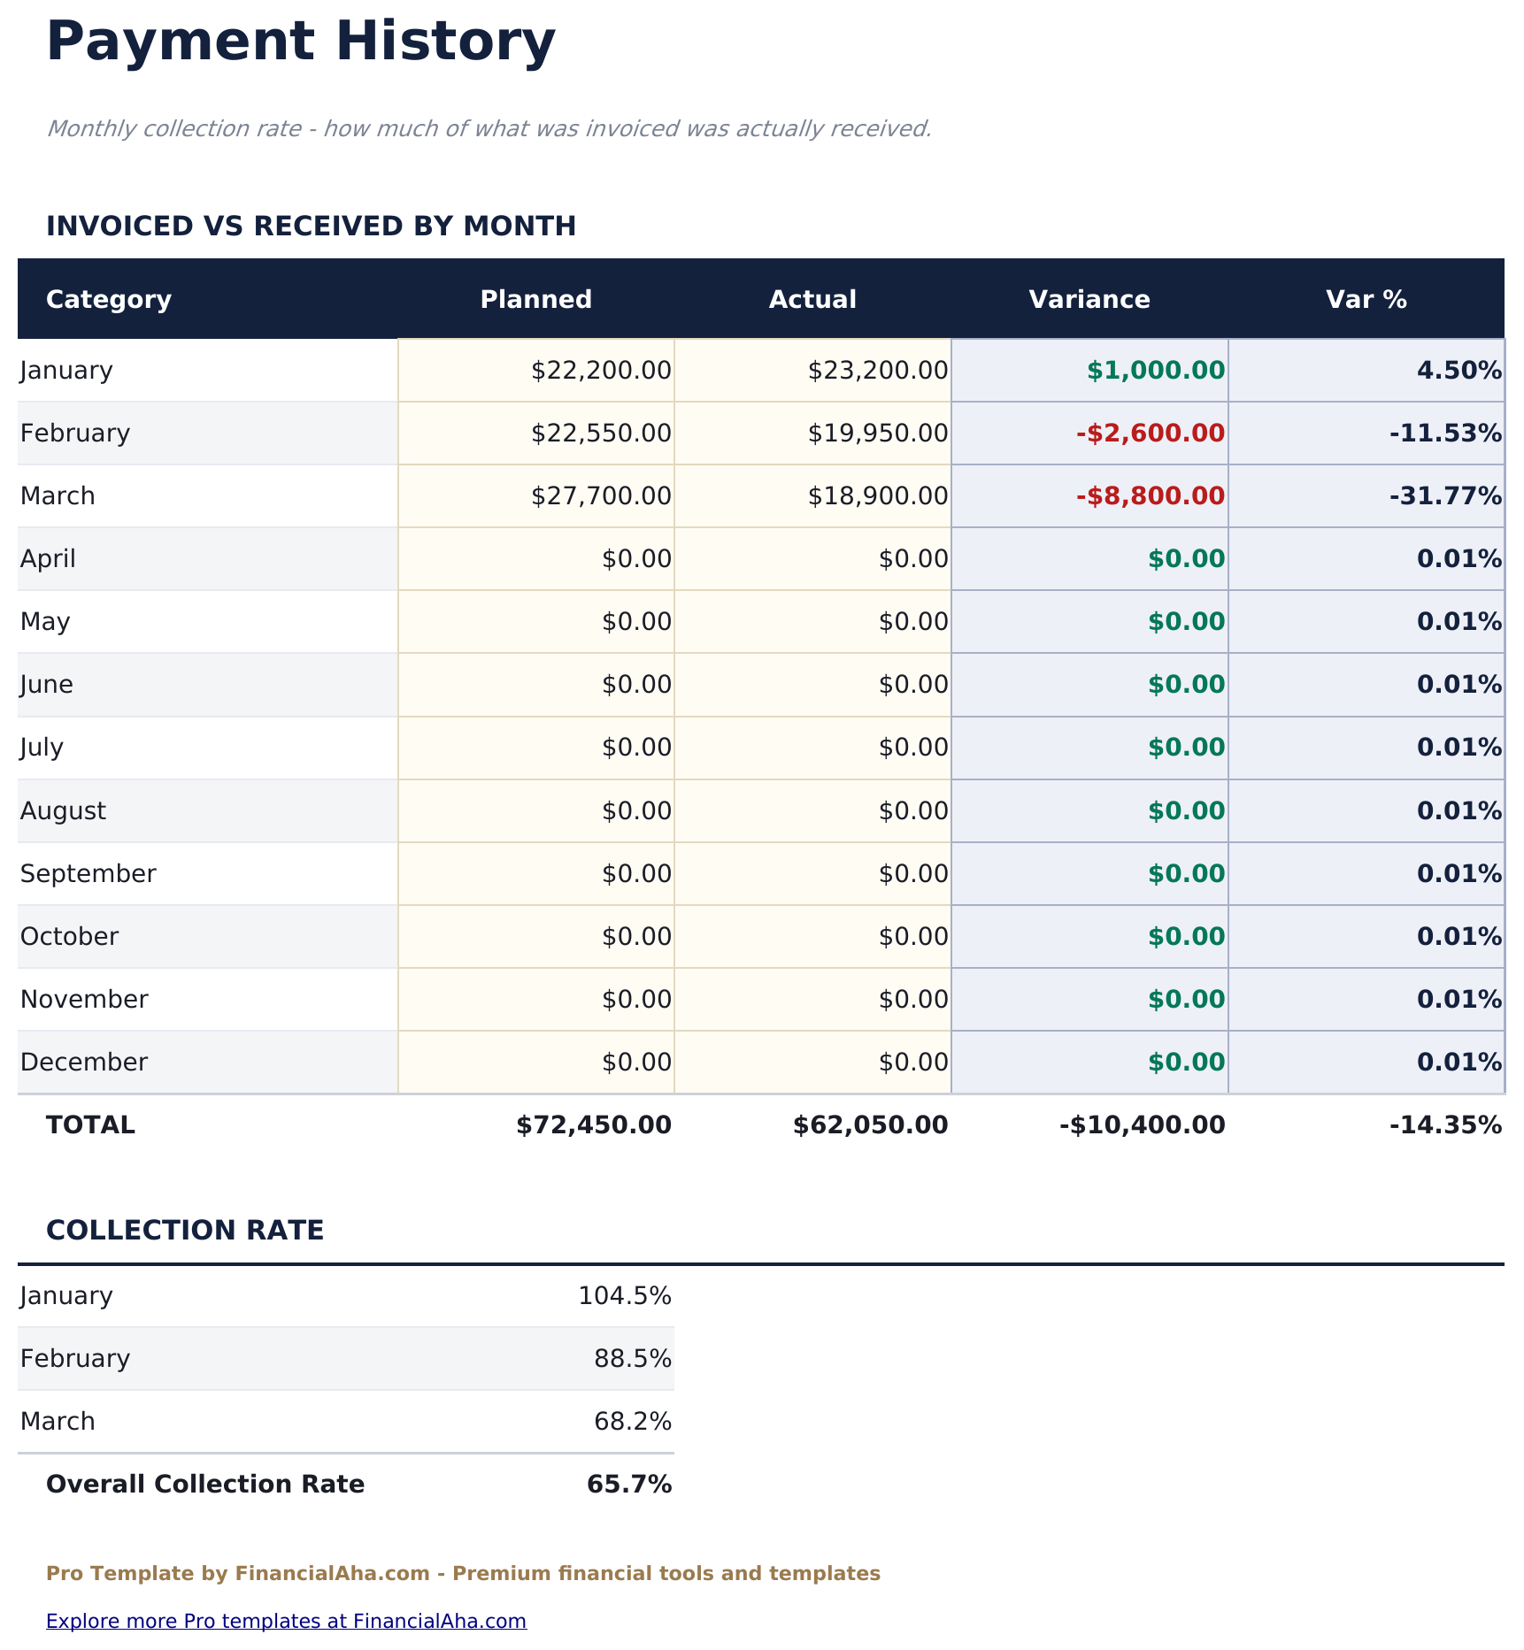Click the TOTAL row value $72,450.00
1524x1650 pixels.
pyautogui.click(x=593, y=1124)
